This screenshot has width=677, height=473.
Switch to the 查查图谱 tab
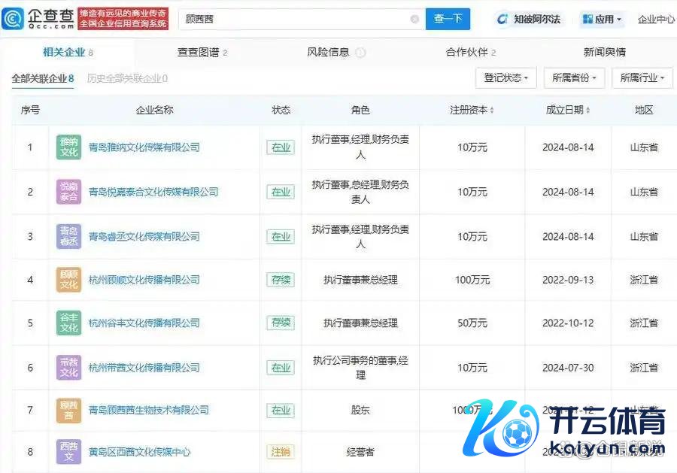[x=202, y=53]
